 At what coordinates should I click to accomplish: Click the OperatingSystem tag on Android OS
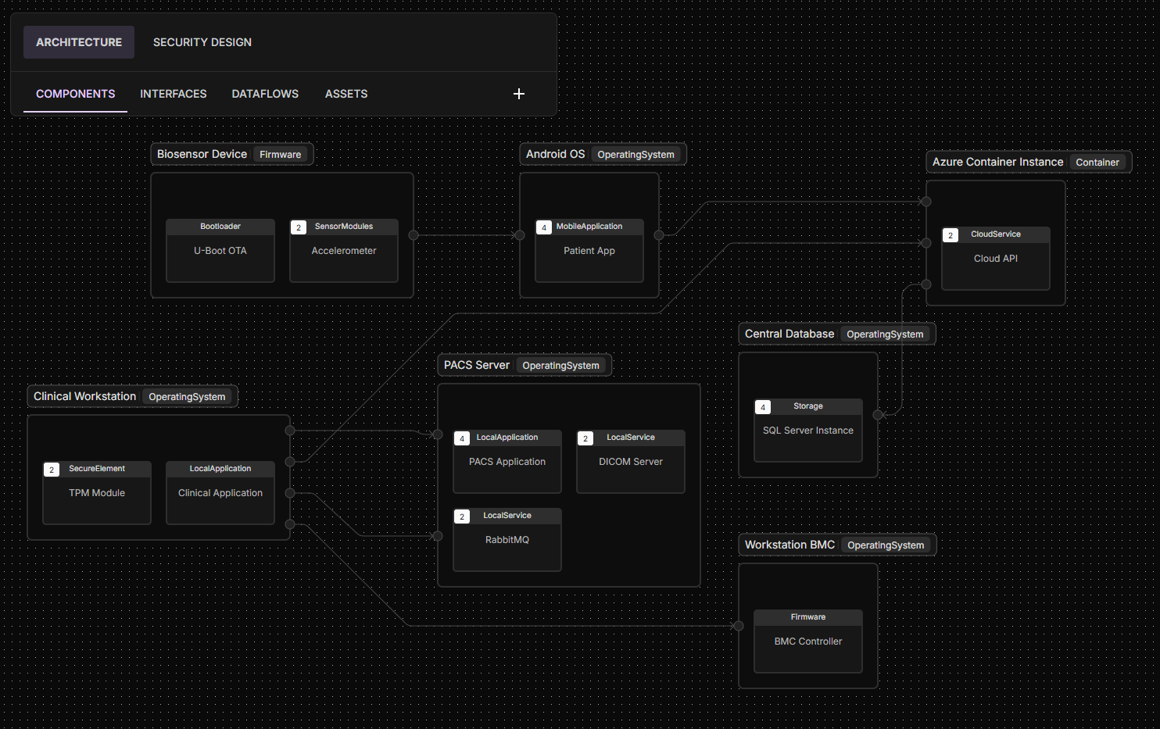click(636, 154)
